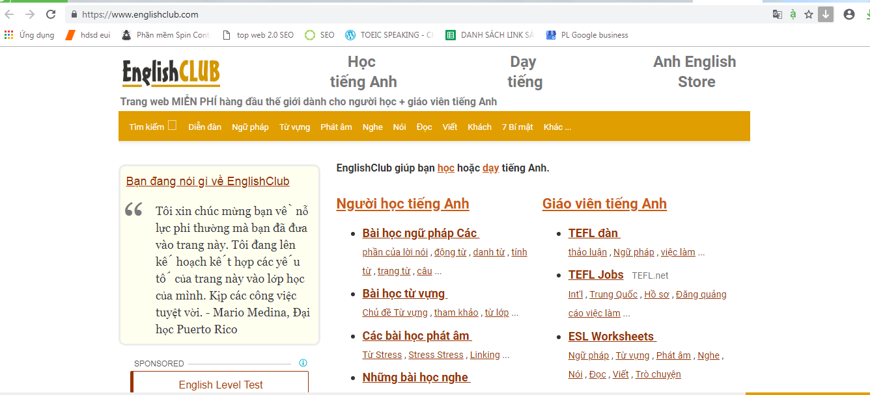Open the top web 2.0 SEO bookmark
The image size is (870, 395).
pos(258,35)
